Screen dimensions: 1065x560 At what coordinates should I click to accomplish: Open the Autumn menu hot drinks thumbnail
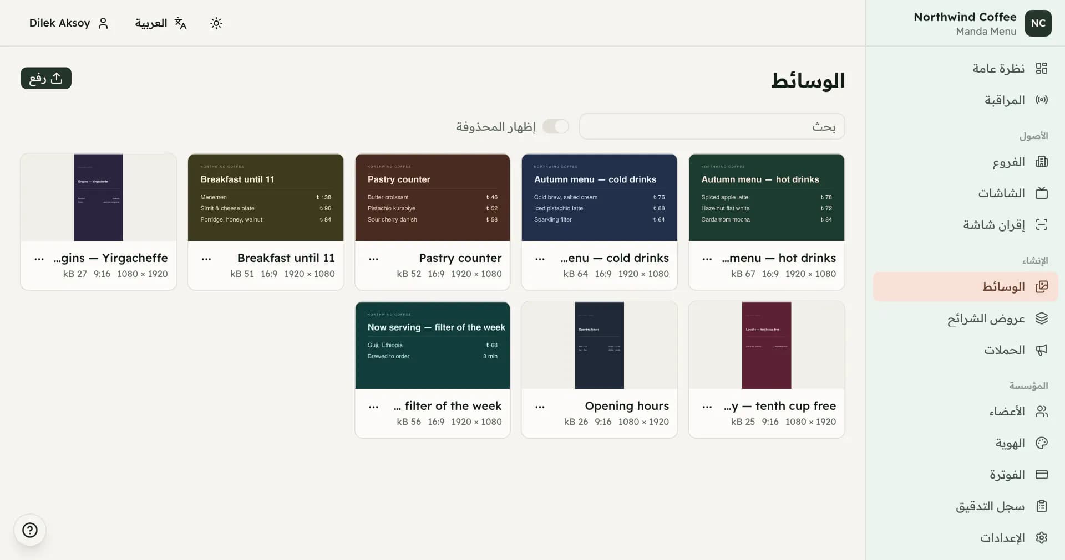click(x=767, y=198)
